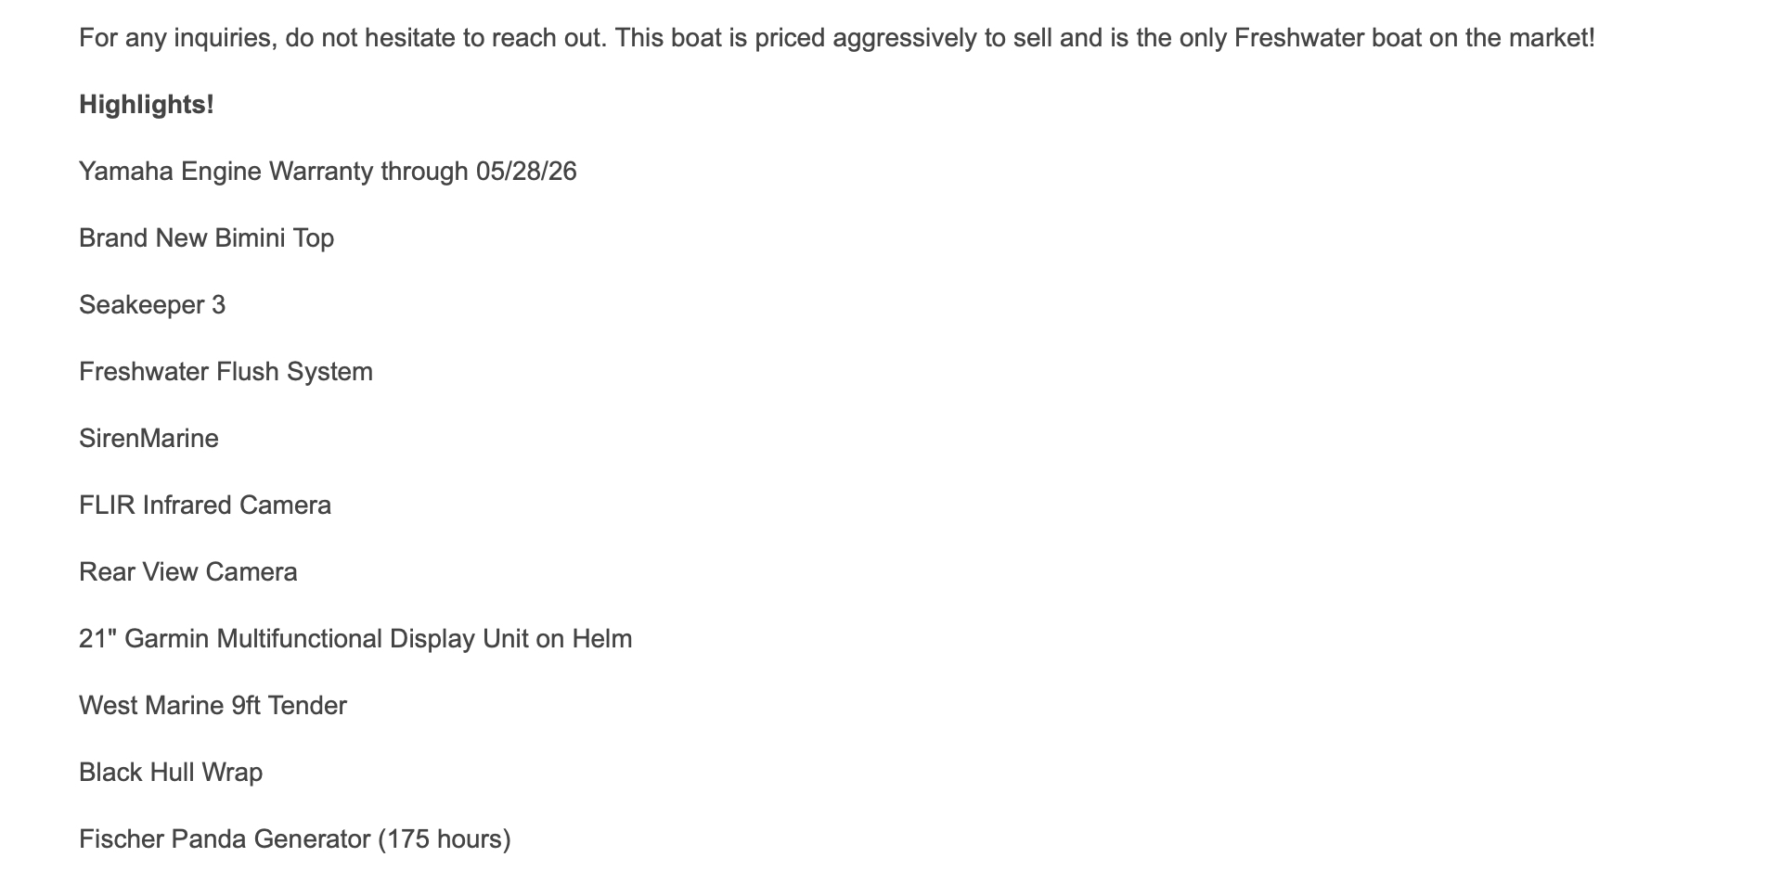Viewport: 1767px width, 883px height.
Task: Click the (175 hours) text
Action: point(445,839)
